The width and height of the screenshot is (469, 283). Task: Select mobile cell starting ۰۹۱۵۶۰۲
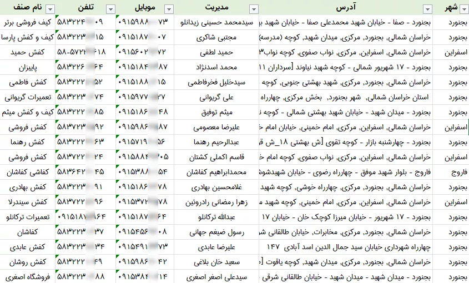pos(145,52)
